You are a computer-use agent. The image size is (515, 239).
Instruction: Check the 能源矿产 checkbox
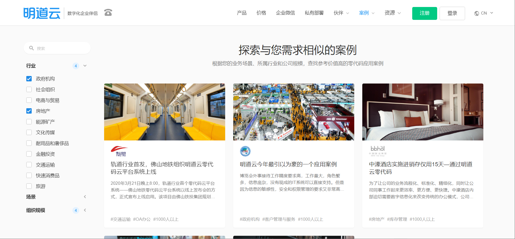[x=29, y=122]
